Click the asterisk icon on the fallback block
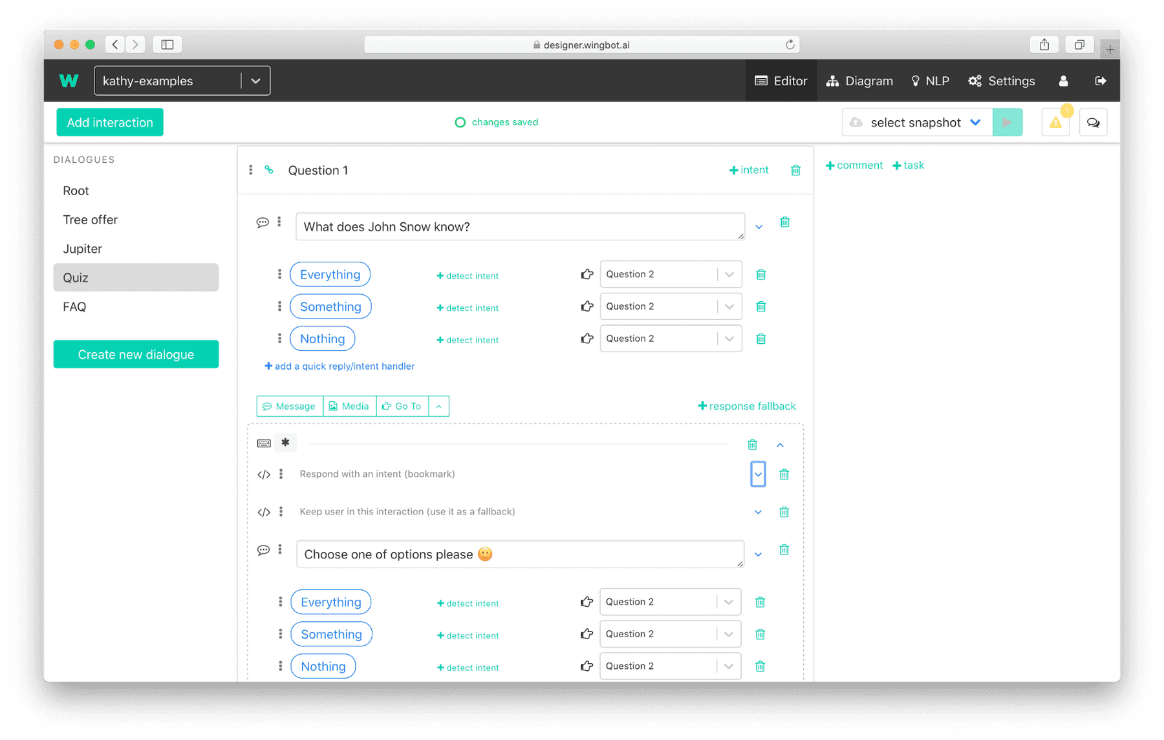 click(x=285, y=443)
